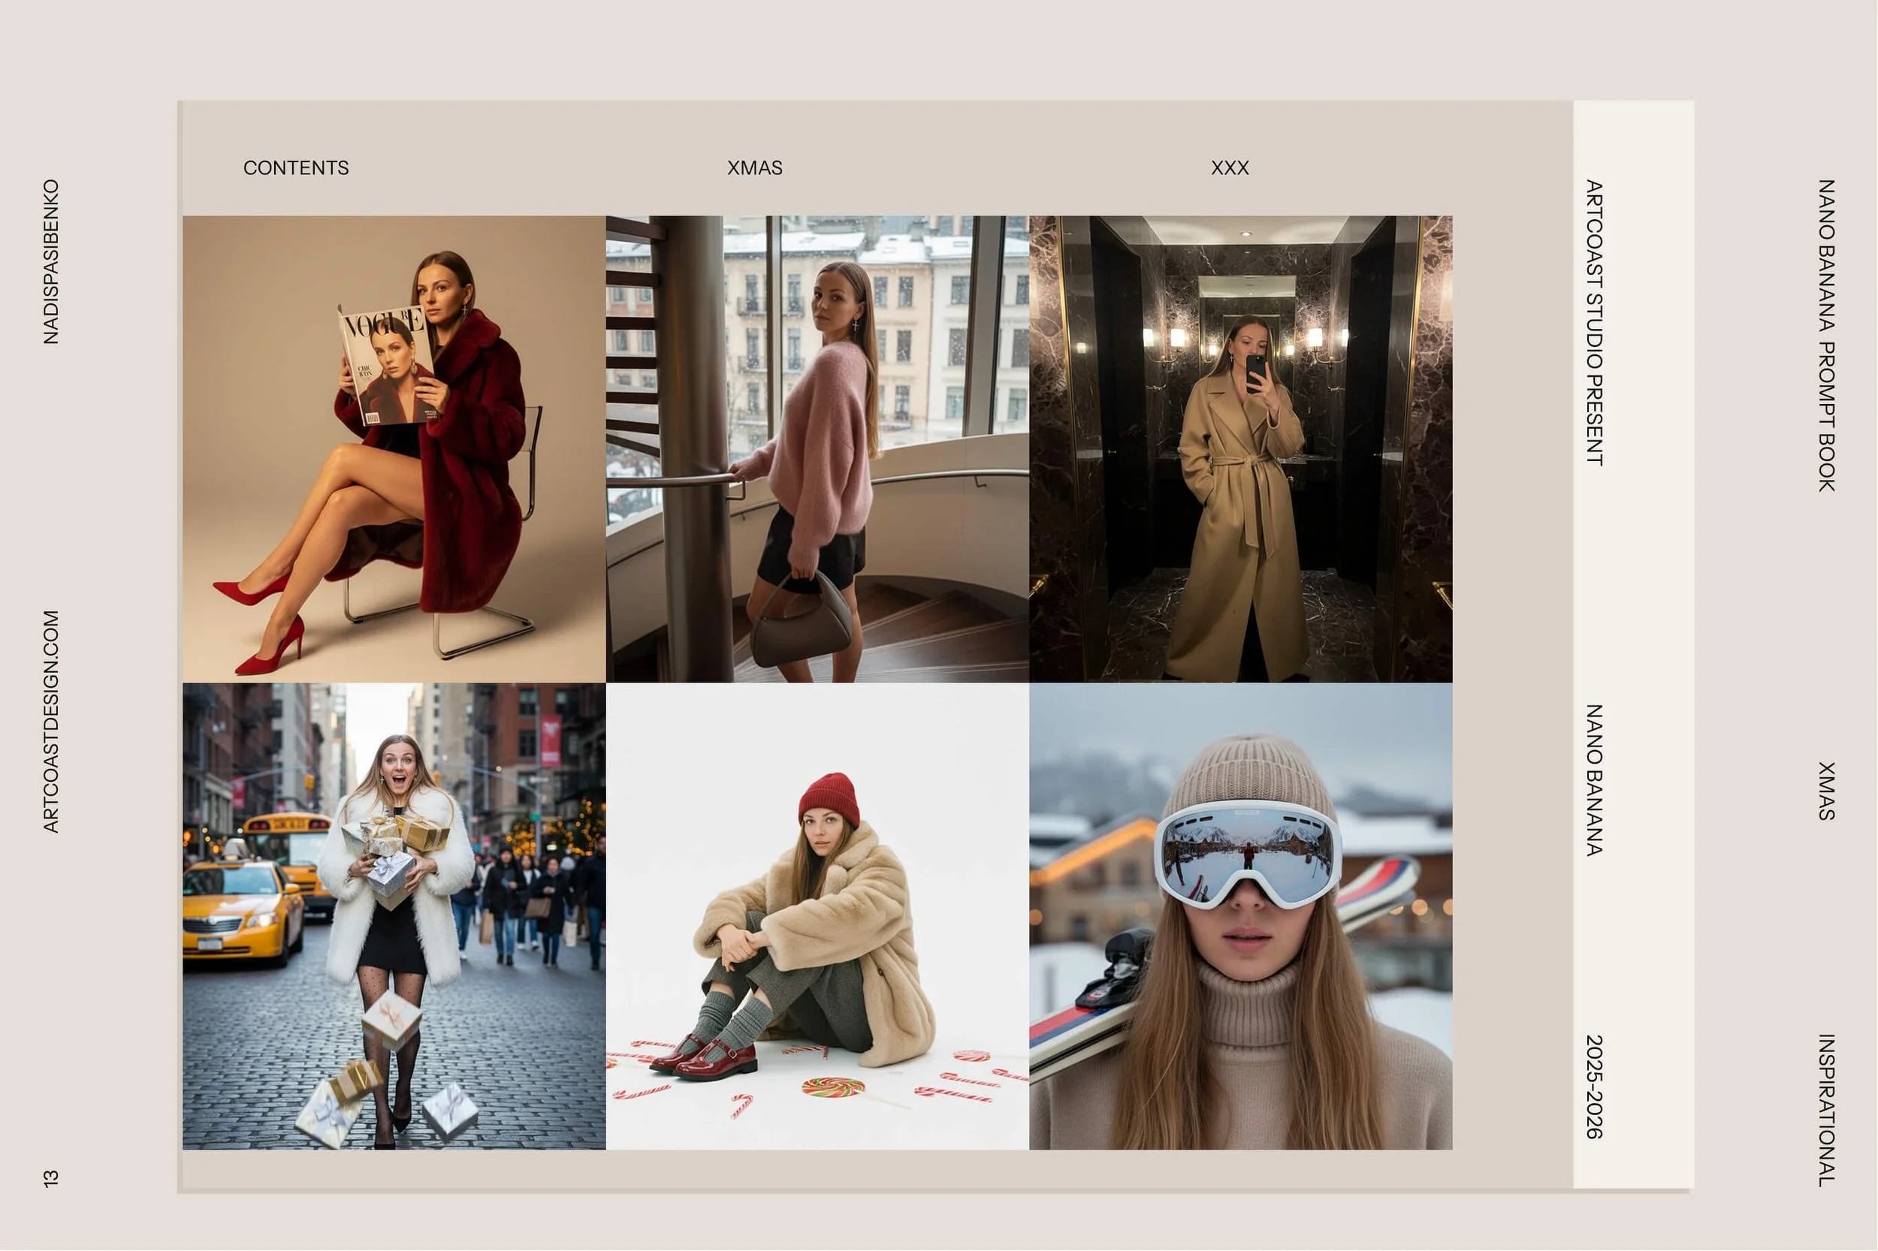Open the ski goggles portrait photo

(x=1240, y=997)
